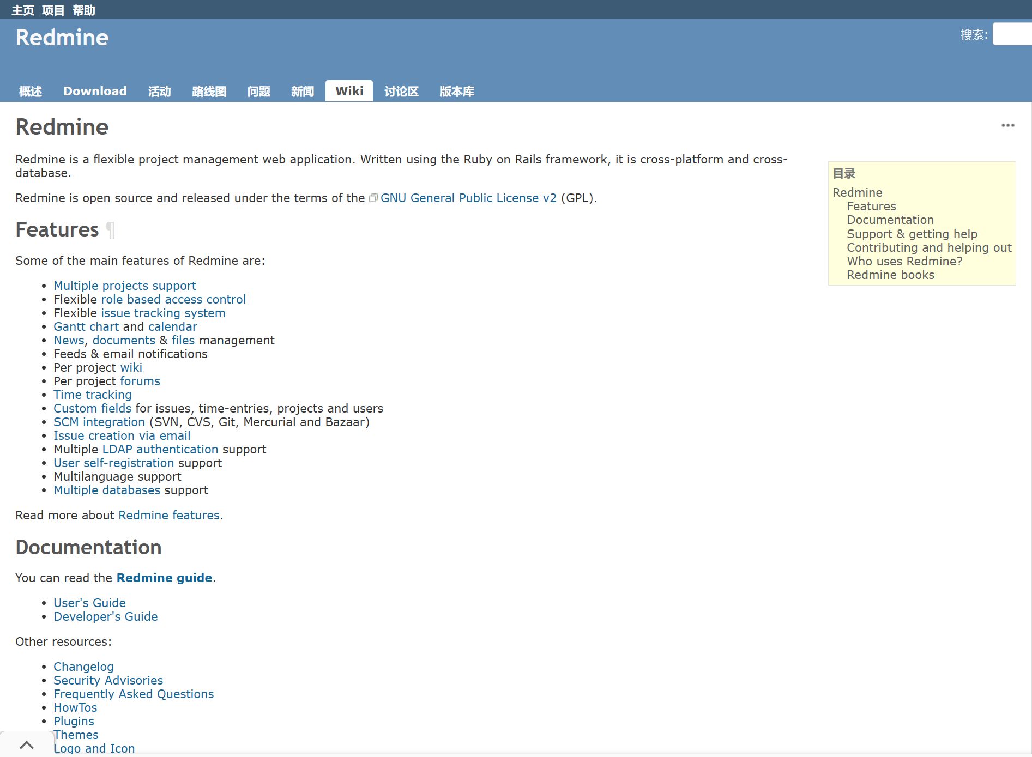Open the Developer's Guide link

point(106,616)
